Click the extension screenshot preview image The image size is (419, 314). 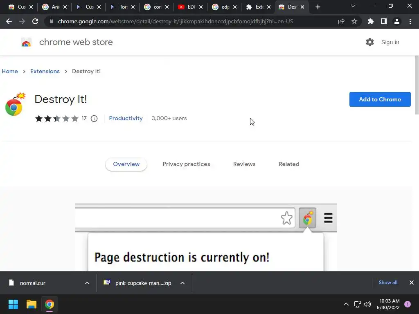coord(206,237)
